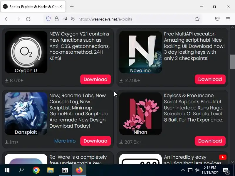Click the Ro-Ware description text
The width and height of the screenshot is (235, 176).
tap(78, 160)
